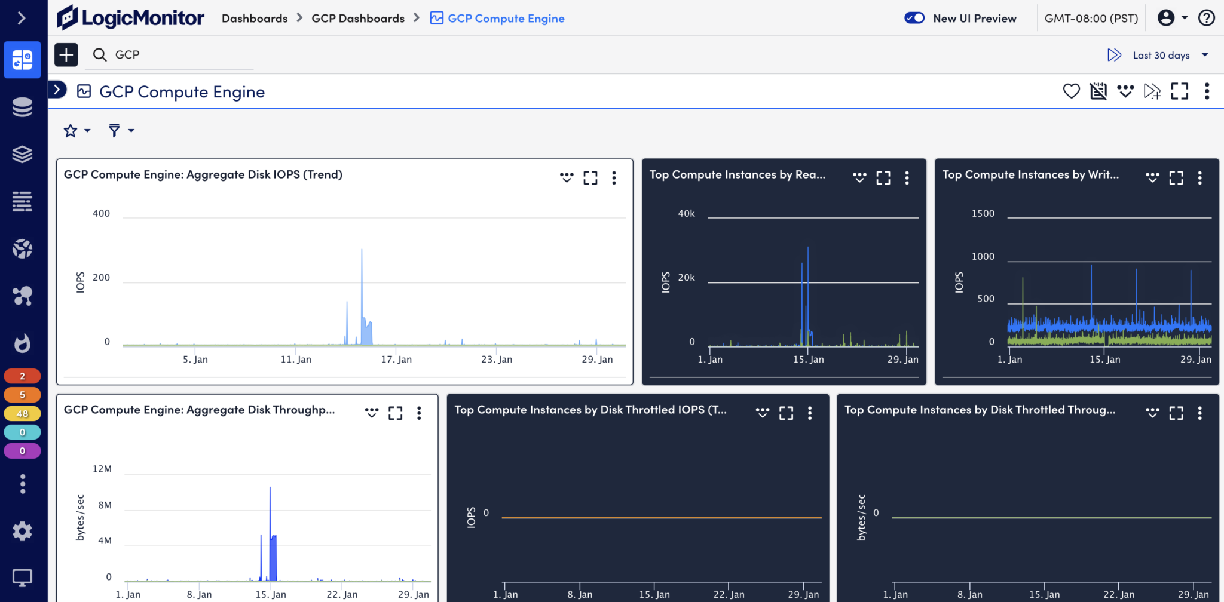Click inside the GCP search input field
This screenshot has height=602, width=1224.
click(167, 54)
